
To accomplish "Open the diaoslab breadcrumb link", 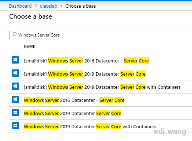I will click(49, 6).
